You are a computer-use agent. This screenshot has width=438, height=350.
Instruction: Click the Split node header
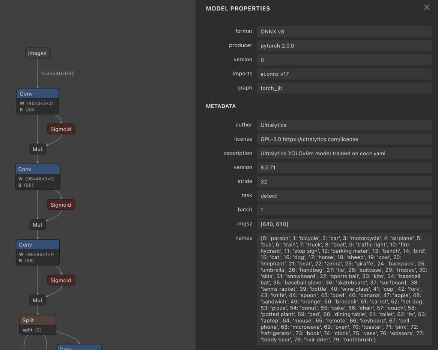(x=38, y=320)
